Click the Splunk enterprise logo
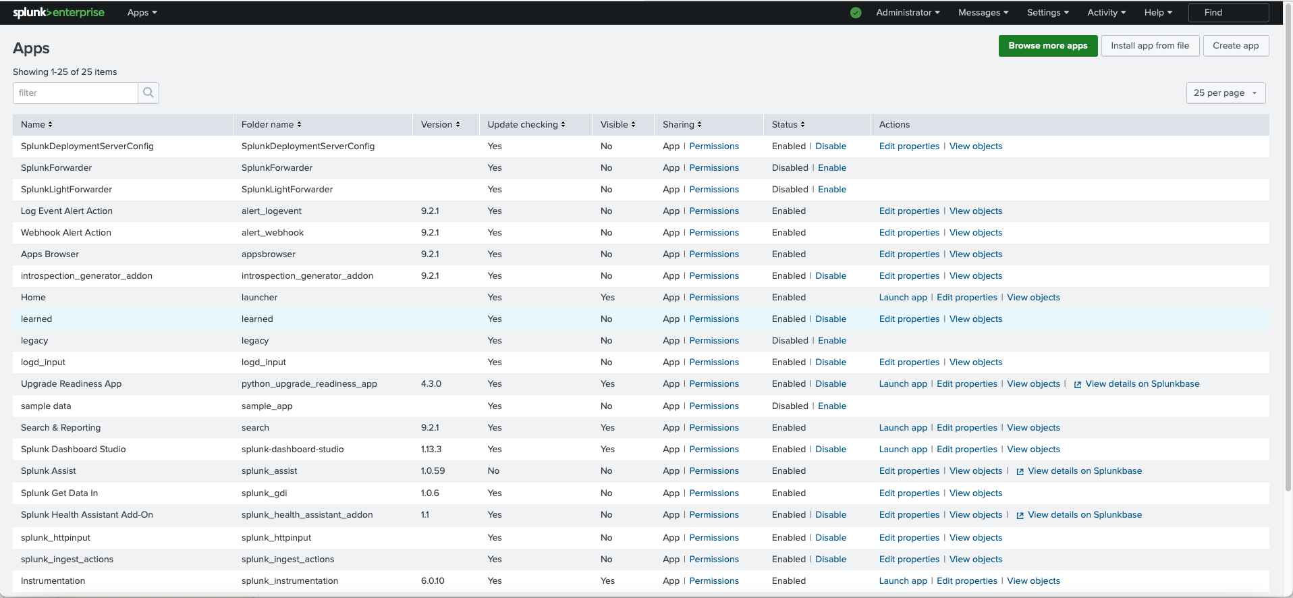This screenshot has height=598, width=1293. [x=59, y=12]
